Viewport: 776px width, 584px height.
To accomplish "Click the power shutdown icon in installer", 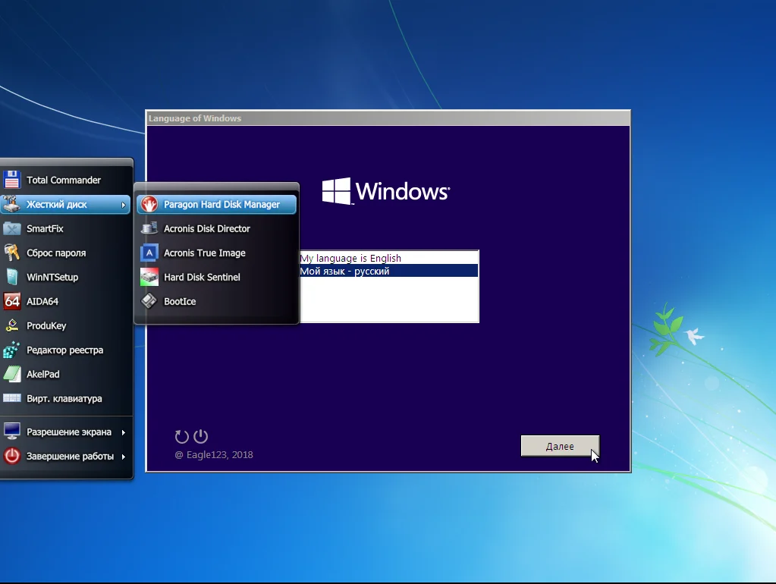I will (x=200, y=436).
